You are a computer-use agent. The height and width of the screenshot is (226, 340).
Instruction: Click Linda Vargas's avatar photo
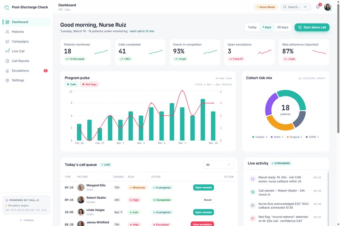pos(81,212)
